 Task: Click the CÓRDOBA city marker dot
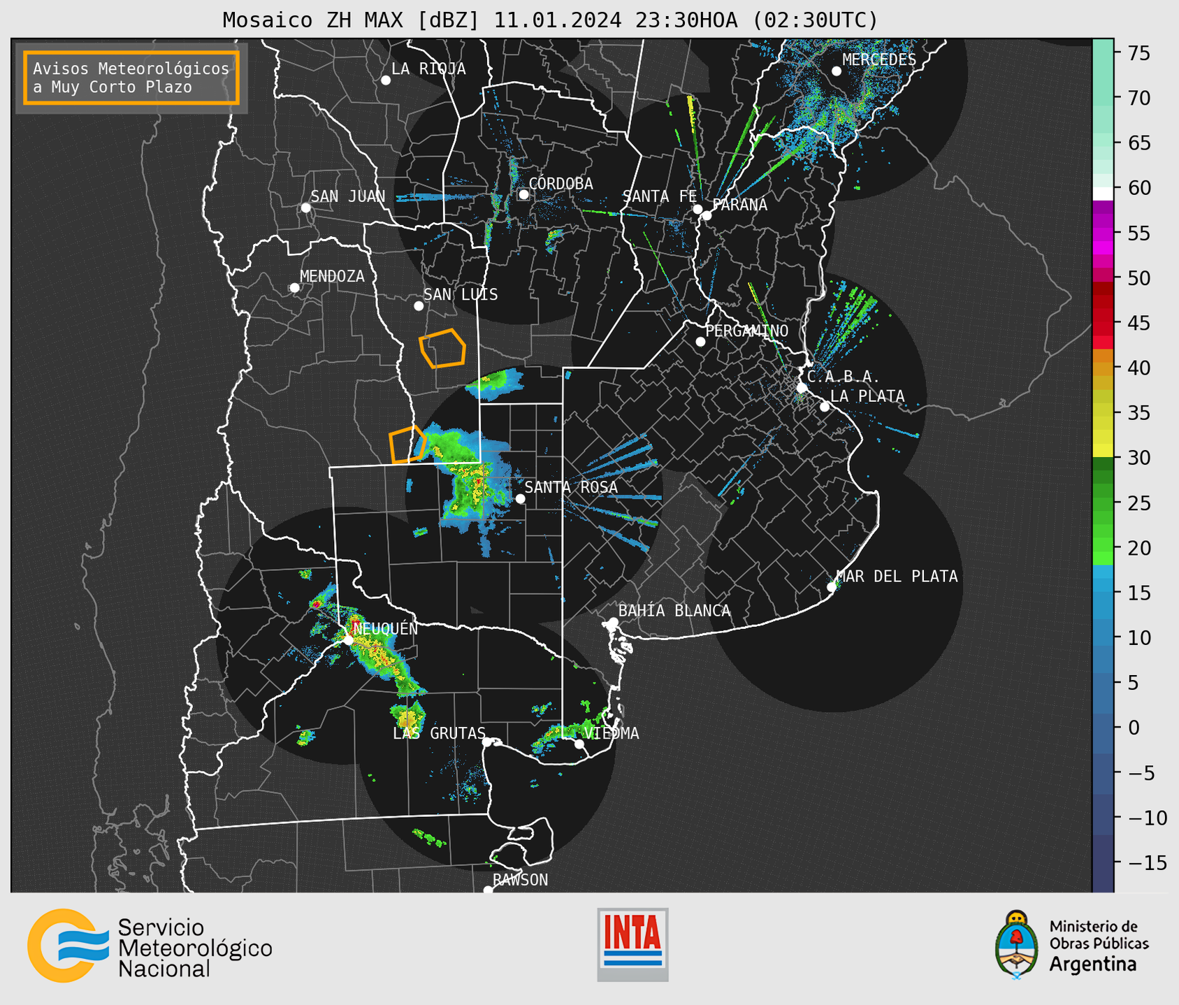coord(523,194)
